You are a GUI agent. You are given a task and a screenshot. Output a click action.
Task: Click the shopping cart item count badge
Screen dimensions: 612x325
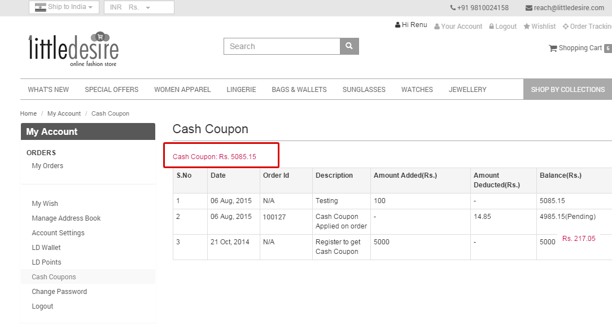607,49
